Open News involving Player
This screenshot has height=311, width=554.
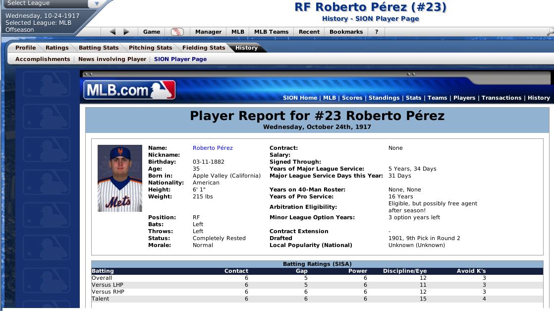point(112,59)
